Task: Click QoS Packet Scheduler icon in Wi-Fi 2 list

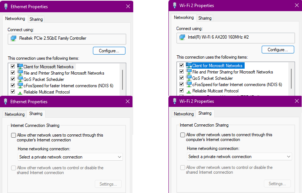Action: pyautogui.click(x=189, y=78)
